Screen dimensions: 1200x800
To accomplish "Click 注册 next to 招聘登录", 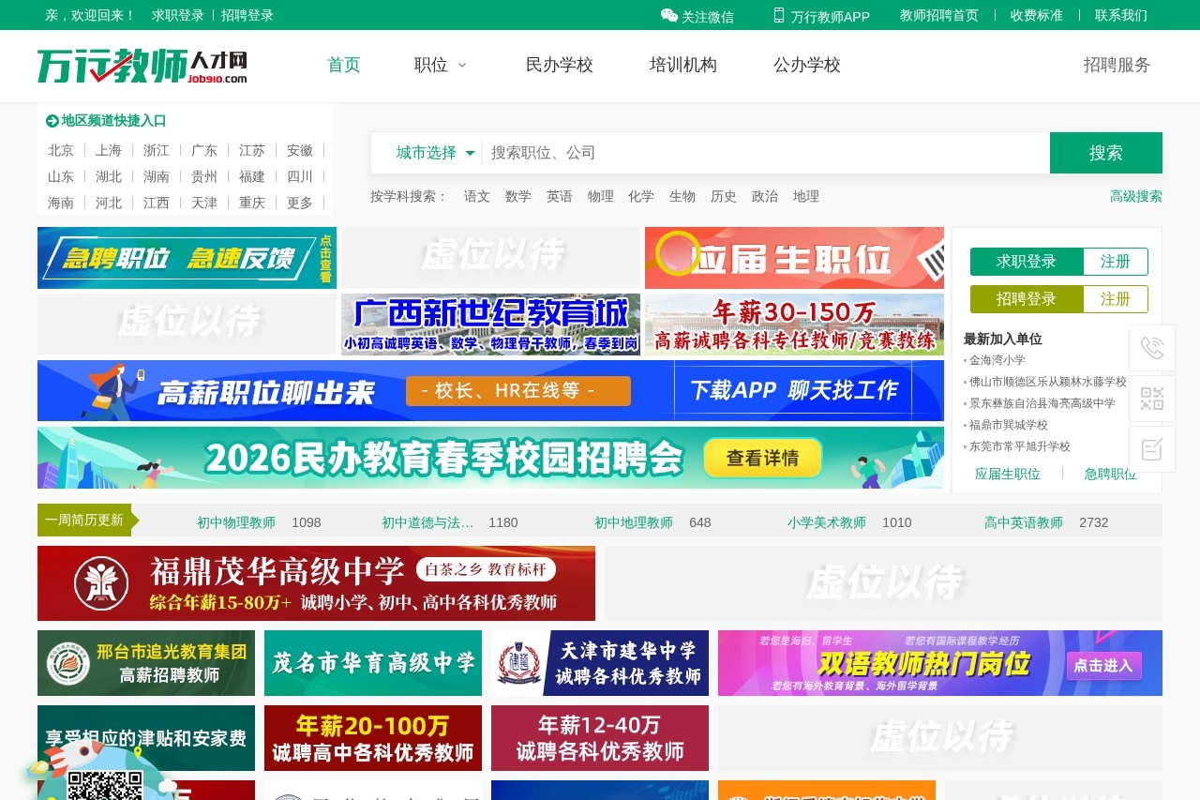I will [1116, 299].
